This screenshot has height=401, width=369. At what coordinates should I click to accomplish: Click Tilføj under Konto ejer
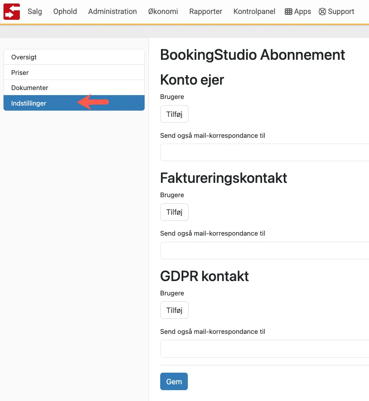pos(174,114)
